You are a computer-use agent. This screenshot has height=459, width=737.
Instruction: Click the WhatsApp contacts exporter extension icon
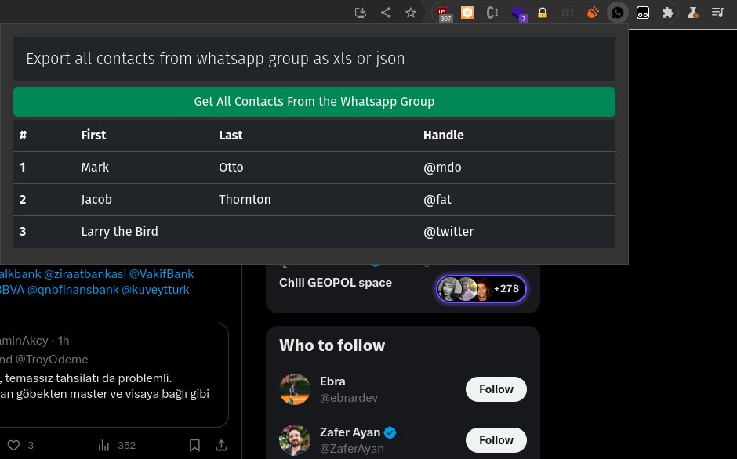click(618, 13)
